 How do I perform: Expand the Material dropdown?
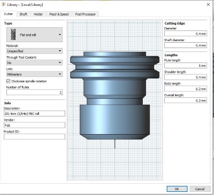click(34, 51)
